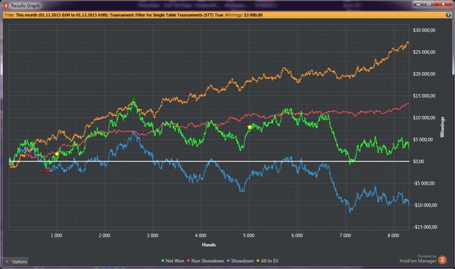Click the orange filter description bar
This screenshot has height=269, width=455.
(227, 15)
